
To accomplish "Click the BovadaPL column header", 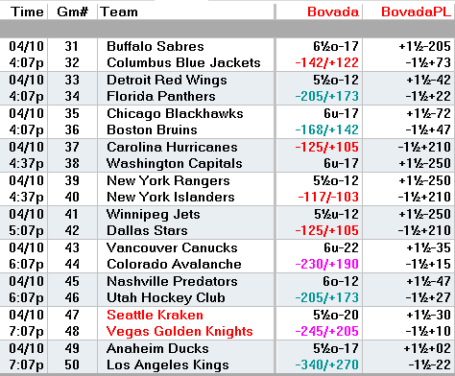I will [x=416, y=12].
